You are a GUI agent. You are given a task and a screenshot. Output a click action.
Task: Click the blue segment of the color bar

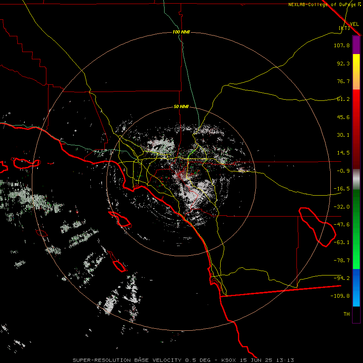point(356,288)
